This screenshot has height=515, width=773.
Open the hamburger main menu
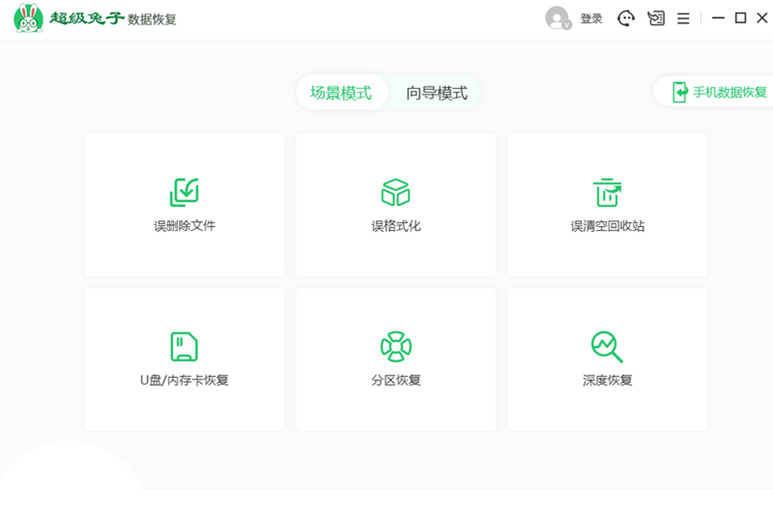click(683, 18)
